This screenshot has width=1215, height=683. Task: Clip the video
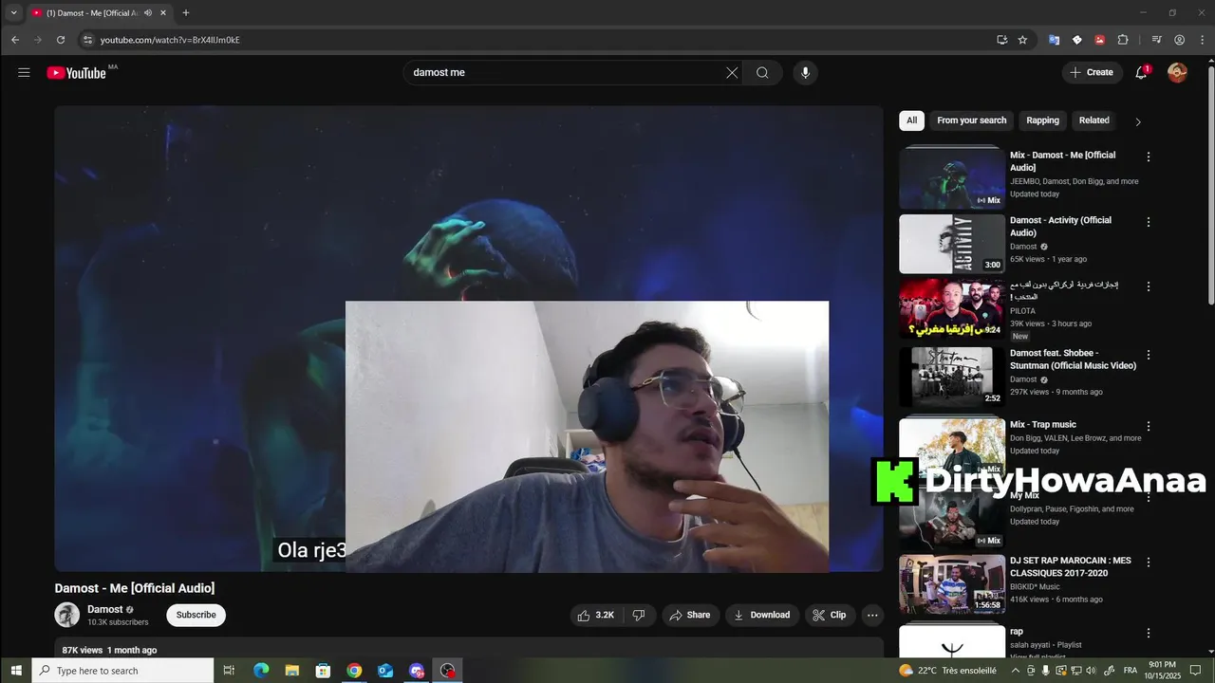pyautogui.click(x=830, y=615)
